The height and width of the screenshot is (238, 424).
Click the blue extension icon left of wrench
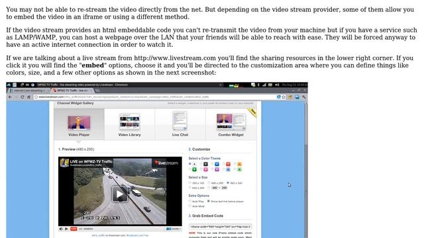[x=297, y=97]
